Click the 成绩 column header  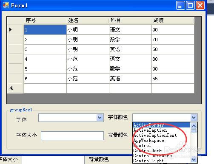pyautogui.click(x=173, y=20)
